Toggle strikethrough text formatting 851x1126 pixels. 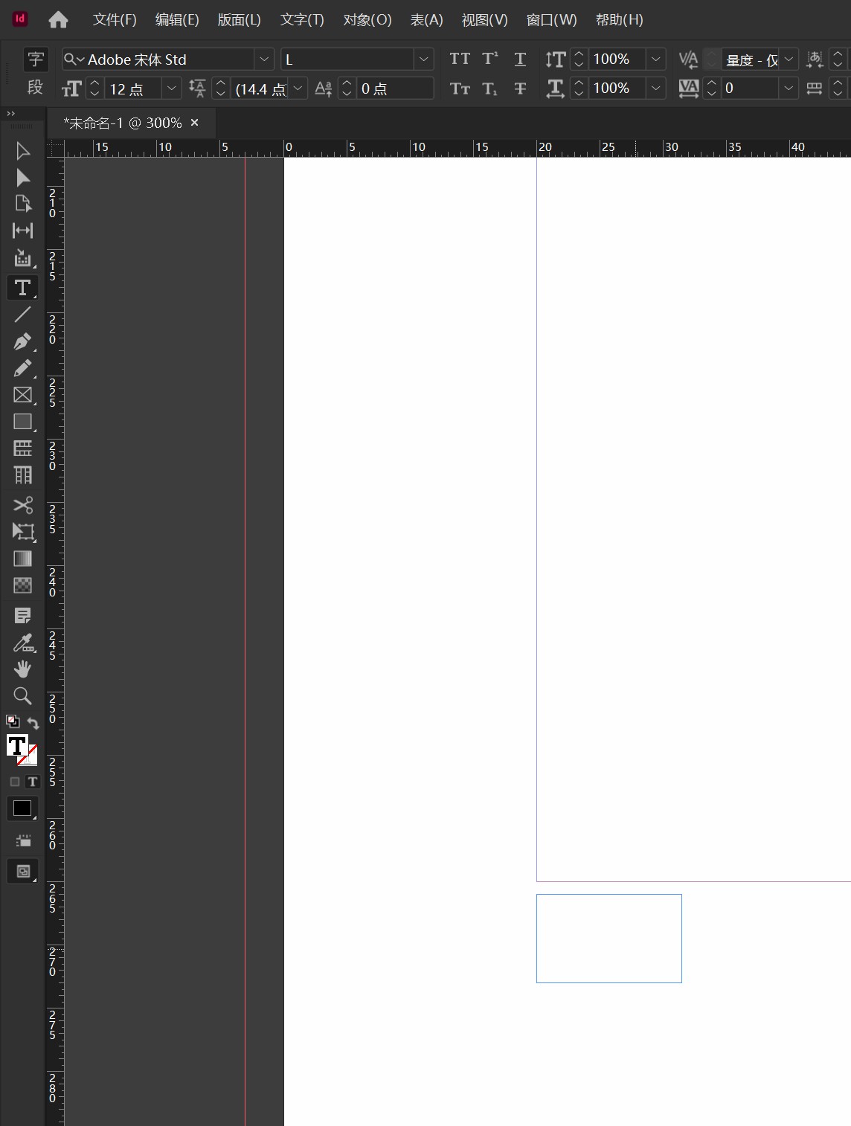(x=520, y=89)
